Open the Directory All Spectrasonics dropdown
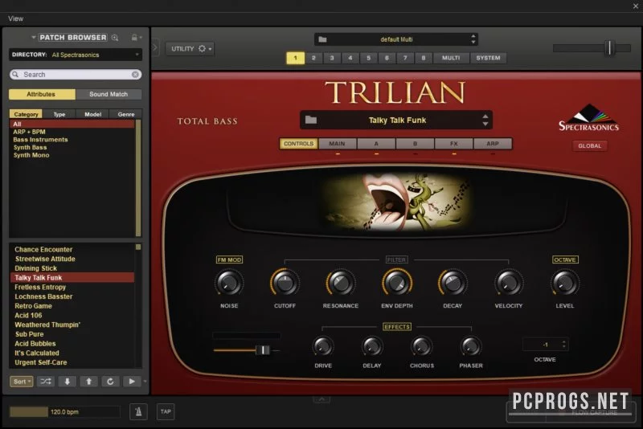 [76, 55]
